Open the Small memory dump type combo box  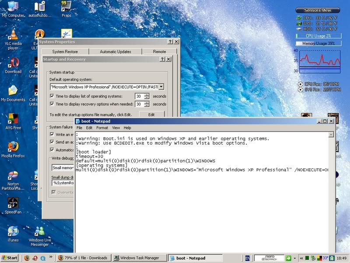tap(61, 167)
